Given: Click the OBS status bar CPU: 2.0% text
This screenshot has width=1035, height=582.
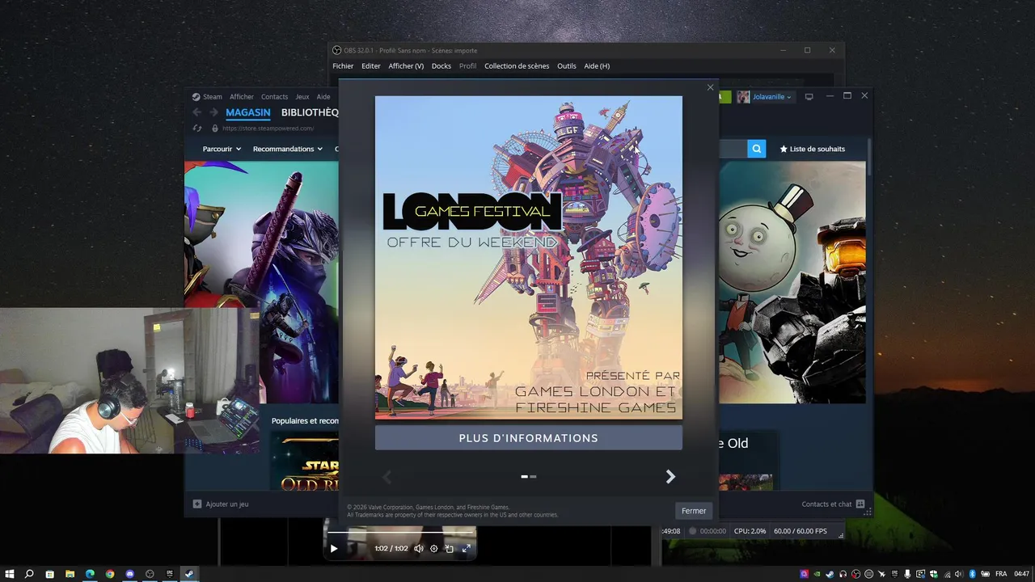Looking at the screenshot, I should tap(750, 531).
